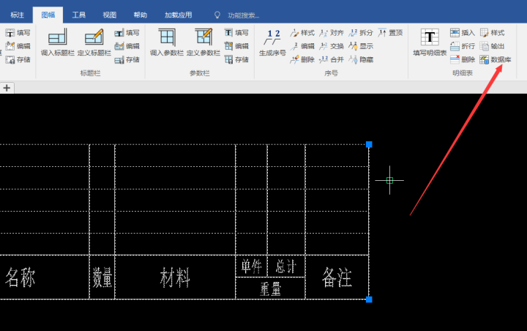Click 拆分 to split part numbers
The width and height of the screenshot is (527, 331).
point(361,33)
